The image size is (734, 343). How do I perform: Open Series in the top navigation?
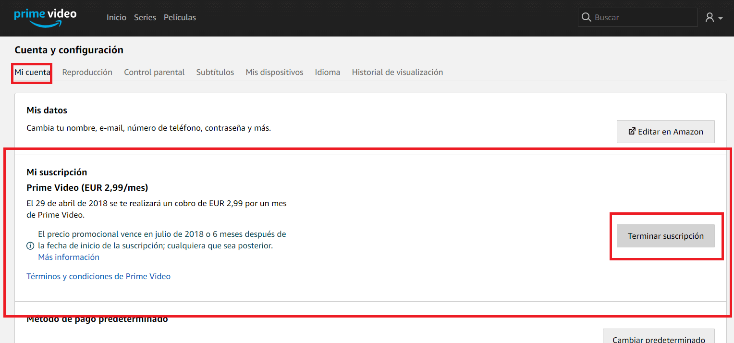click(x=145, y=17)
